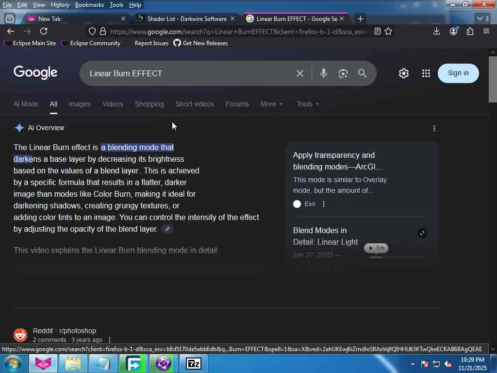The image size is (497, 373).
Task: Switch to the New Tab browser tab
Action: 76,19
